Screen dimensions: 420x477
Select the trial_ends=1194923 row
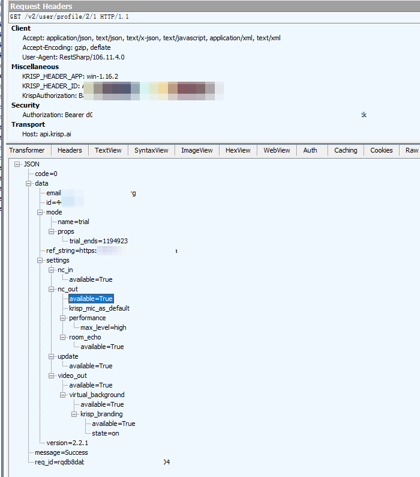click(98, 241)
